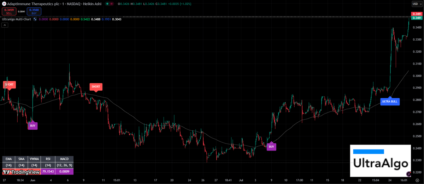Click the white 0.3043 indicator value
This screenshot has height=184, width=424.
(x=117, y=19)
